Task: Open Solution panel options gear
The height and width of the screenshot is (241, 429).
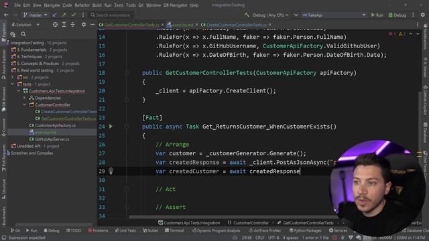Action: 83,25
